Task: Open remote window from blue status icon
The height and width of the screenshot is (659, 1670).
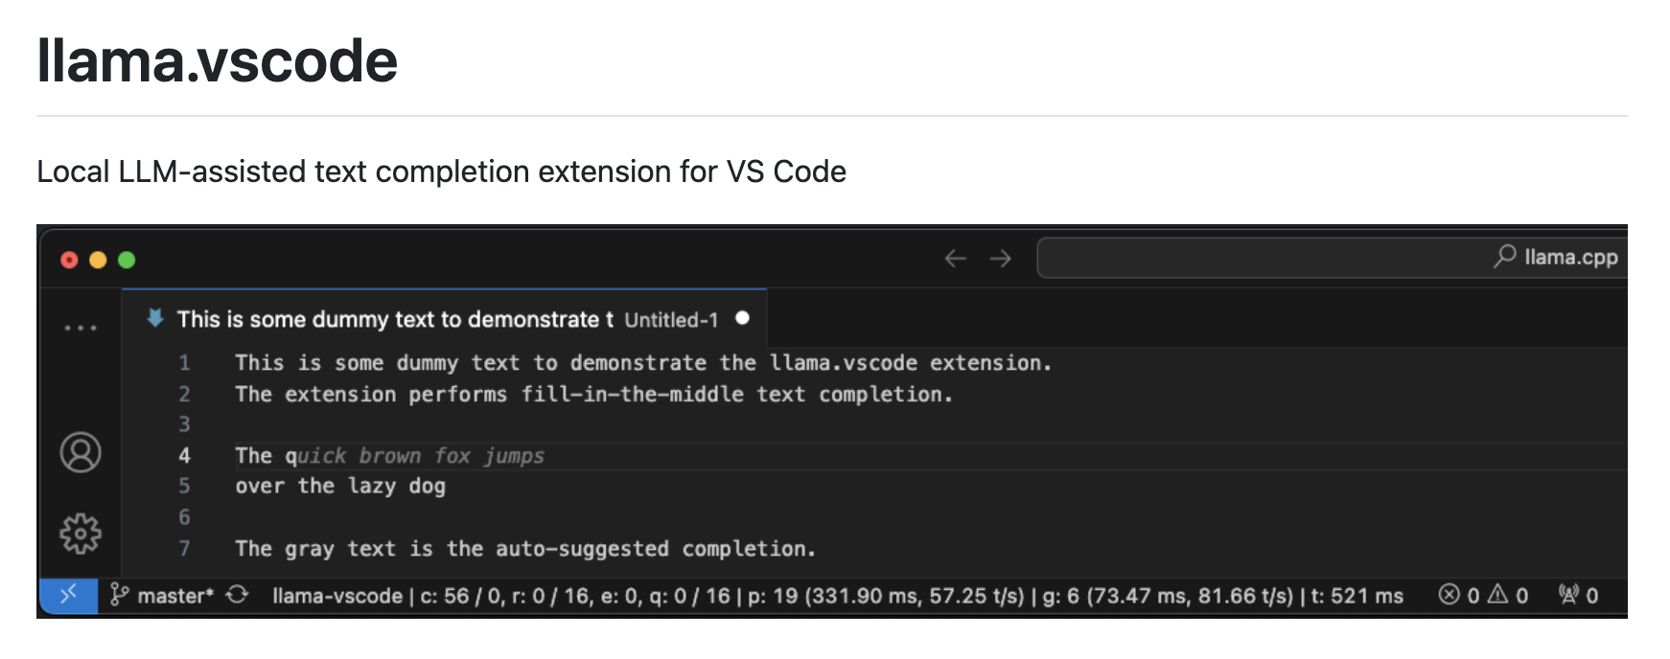Action: 68,596
